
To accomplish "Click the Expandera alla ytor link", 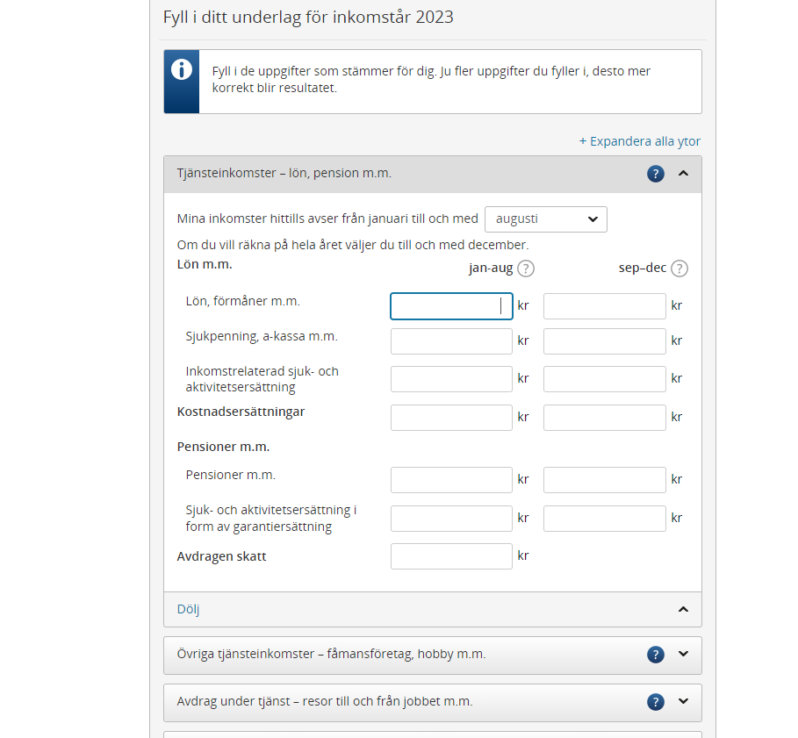I will 639,141.
